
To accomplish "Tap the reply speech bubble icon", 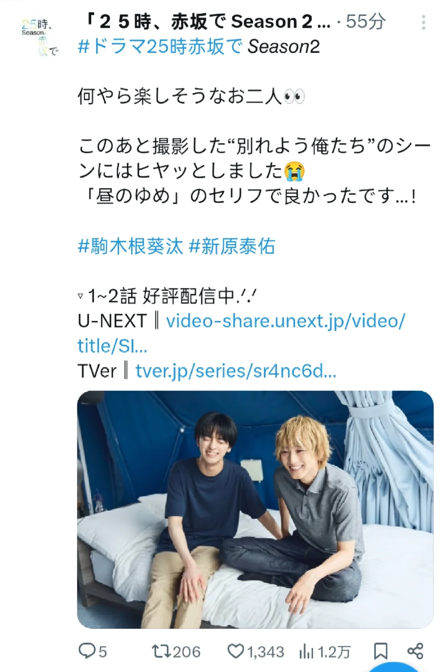I will (87, 650).
